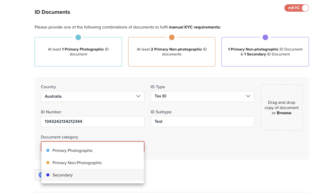Select the 1 Primary Photographic ID card
Screen dimensions: 335x196
pos(78,52)
